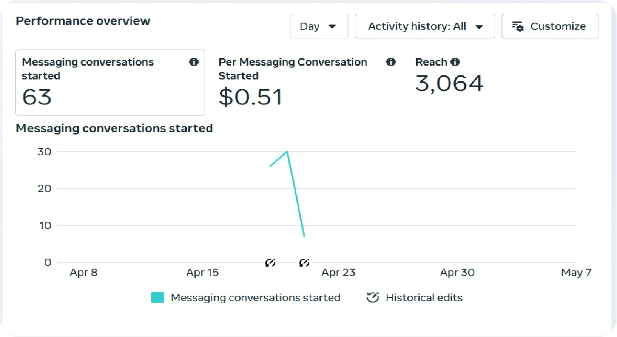
Task: Click the Activity history dropdown arrow
Action: [479, 26]
